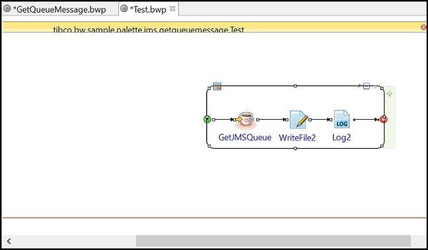Select the Test.bwp editor tab
This screenshot has width=428, height=250.
pos(148,9)
